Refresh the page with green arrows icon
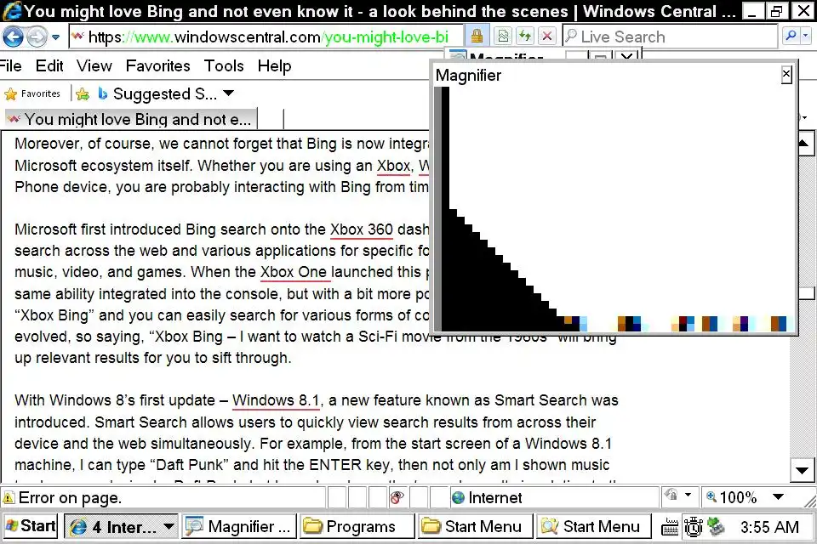 pyautogui.click(x=525, y=36)
